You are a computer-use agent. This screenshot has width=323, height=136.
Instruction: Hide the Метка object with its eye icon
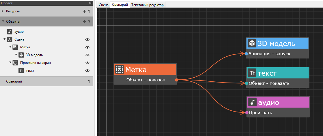coord(87,47)
